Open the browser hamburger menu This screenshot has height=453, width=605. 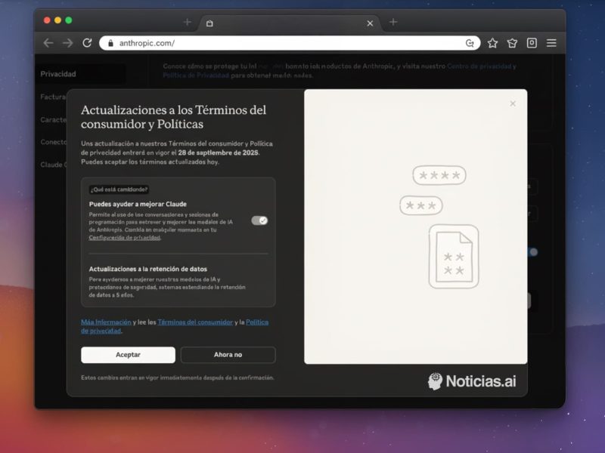(x=551, y=43)
